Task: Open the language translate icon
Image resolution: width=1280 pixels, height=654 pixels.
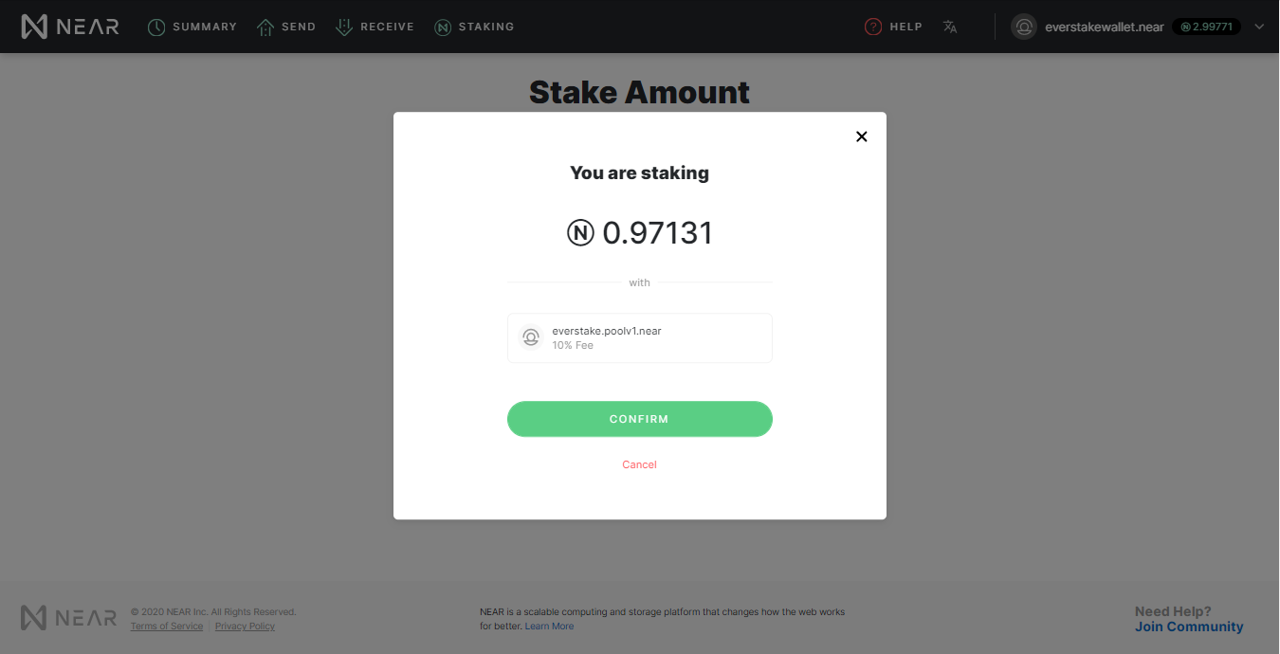Action: (950, 27)
